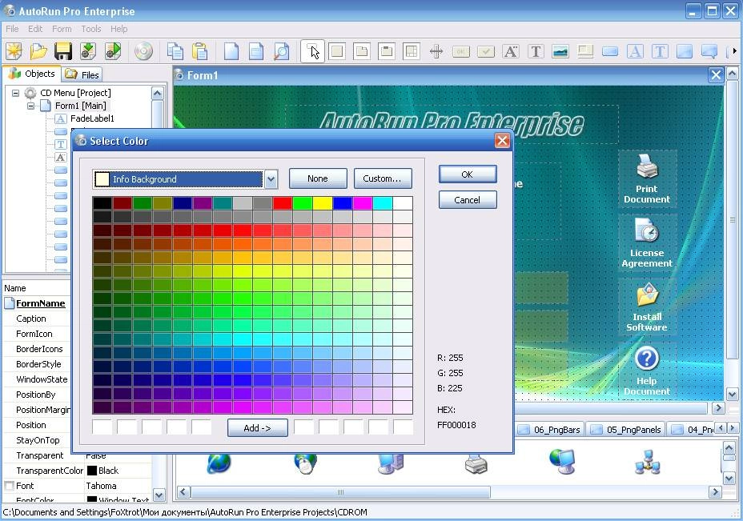Choose the grid panel component icon
743x521 pixels.
(x=412, y=51)
